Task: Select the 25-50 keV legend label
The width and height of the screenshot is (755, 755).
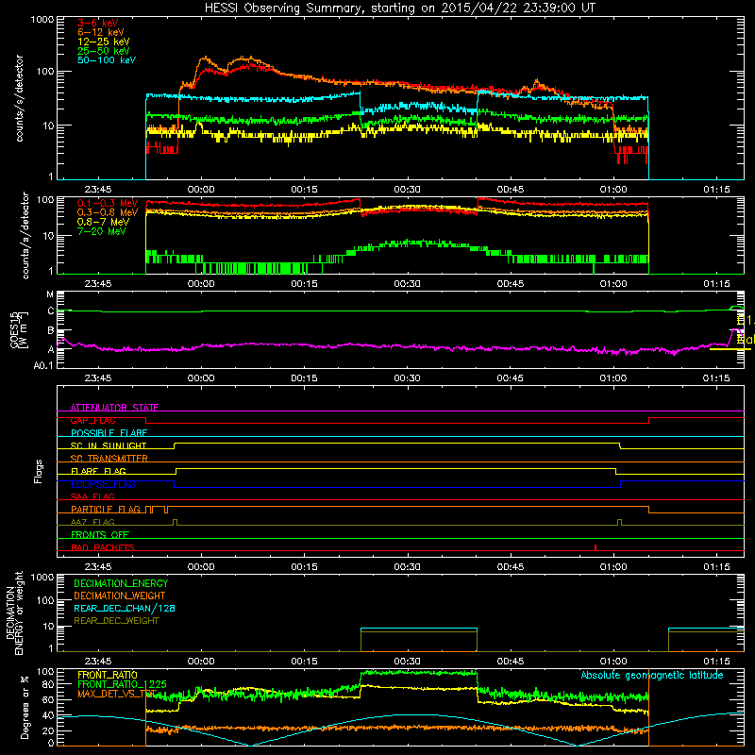Action: click(x=104, y=51)
